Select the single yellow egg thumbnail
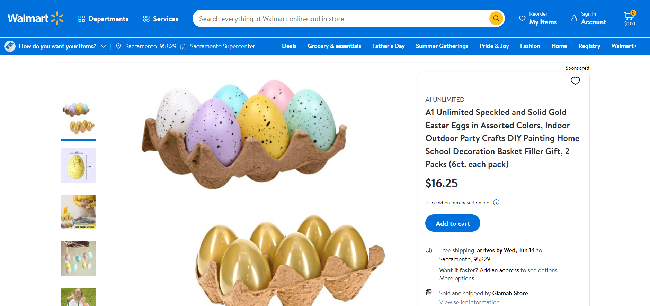The height and width of the screenshot is (306, 650). 78,165
